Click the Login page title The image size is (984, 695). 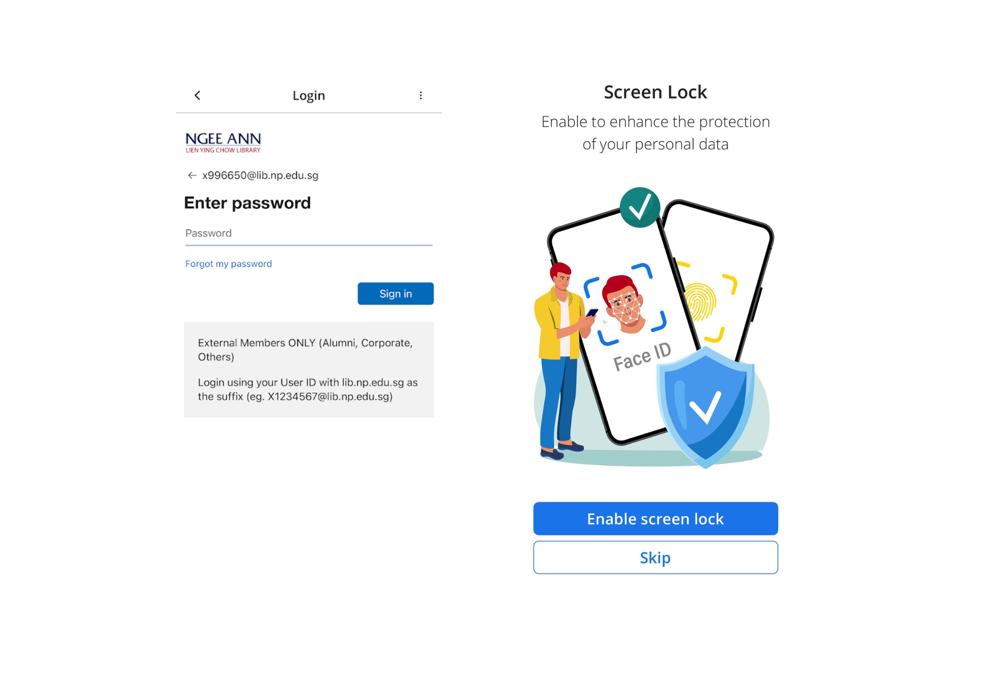click(309, 95)
